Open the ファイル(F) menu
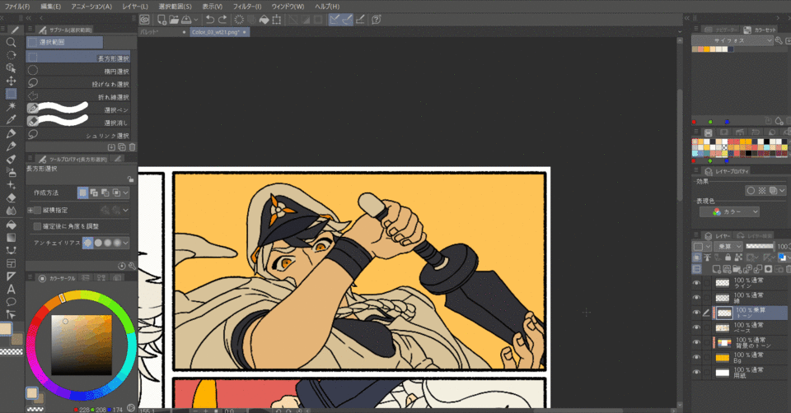The height and width of the screenshot is (413, 791). 17,7
